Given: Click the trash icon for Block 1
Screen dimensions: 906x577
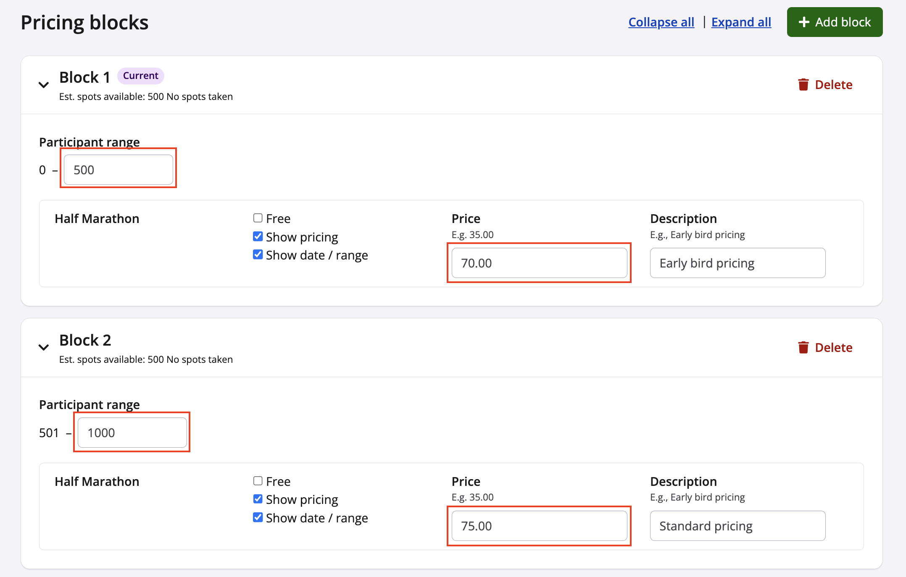Looking at the screenshot, I should coord(803,85).
